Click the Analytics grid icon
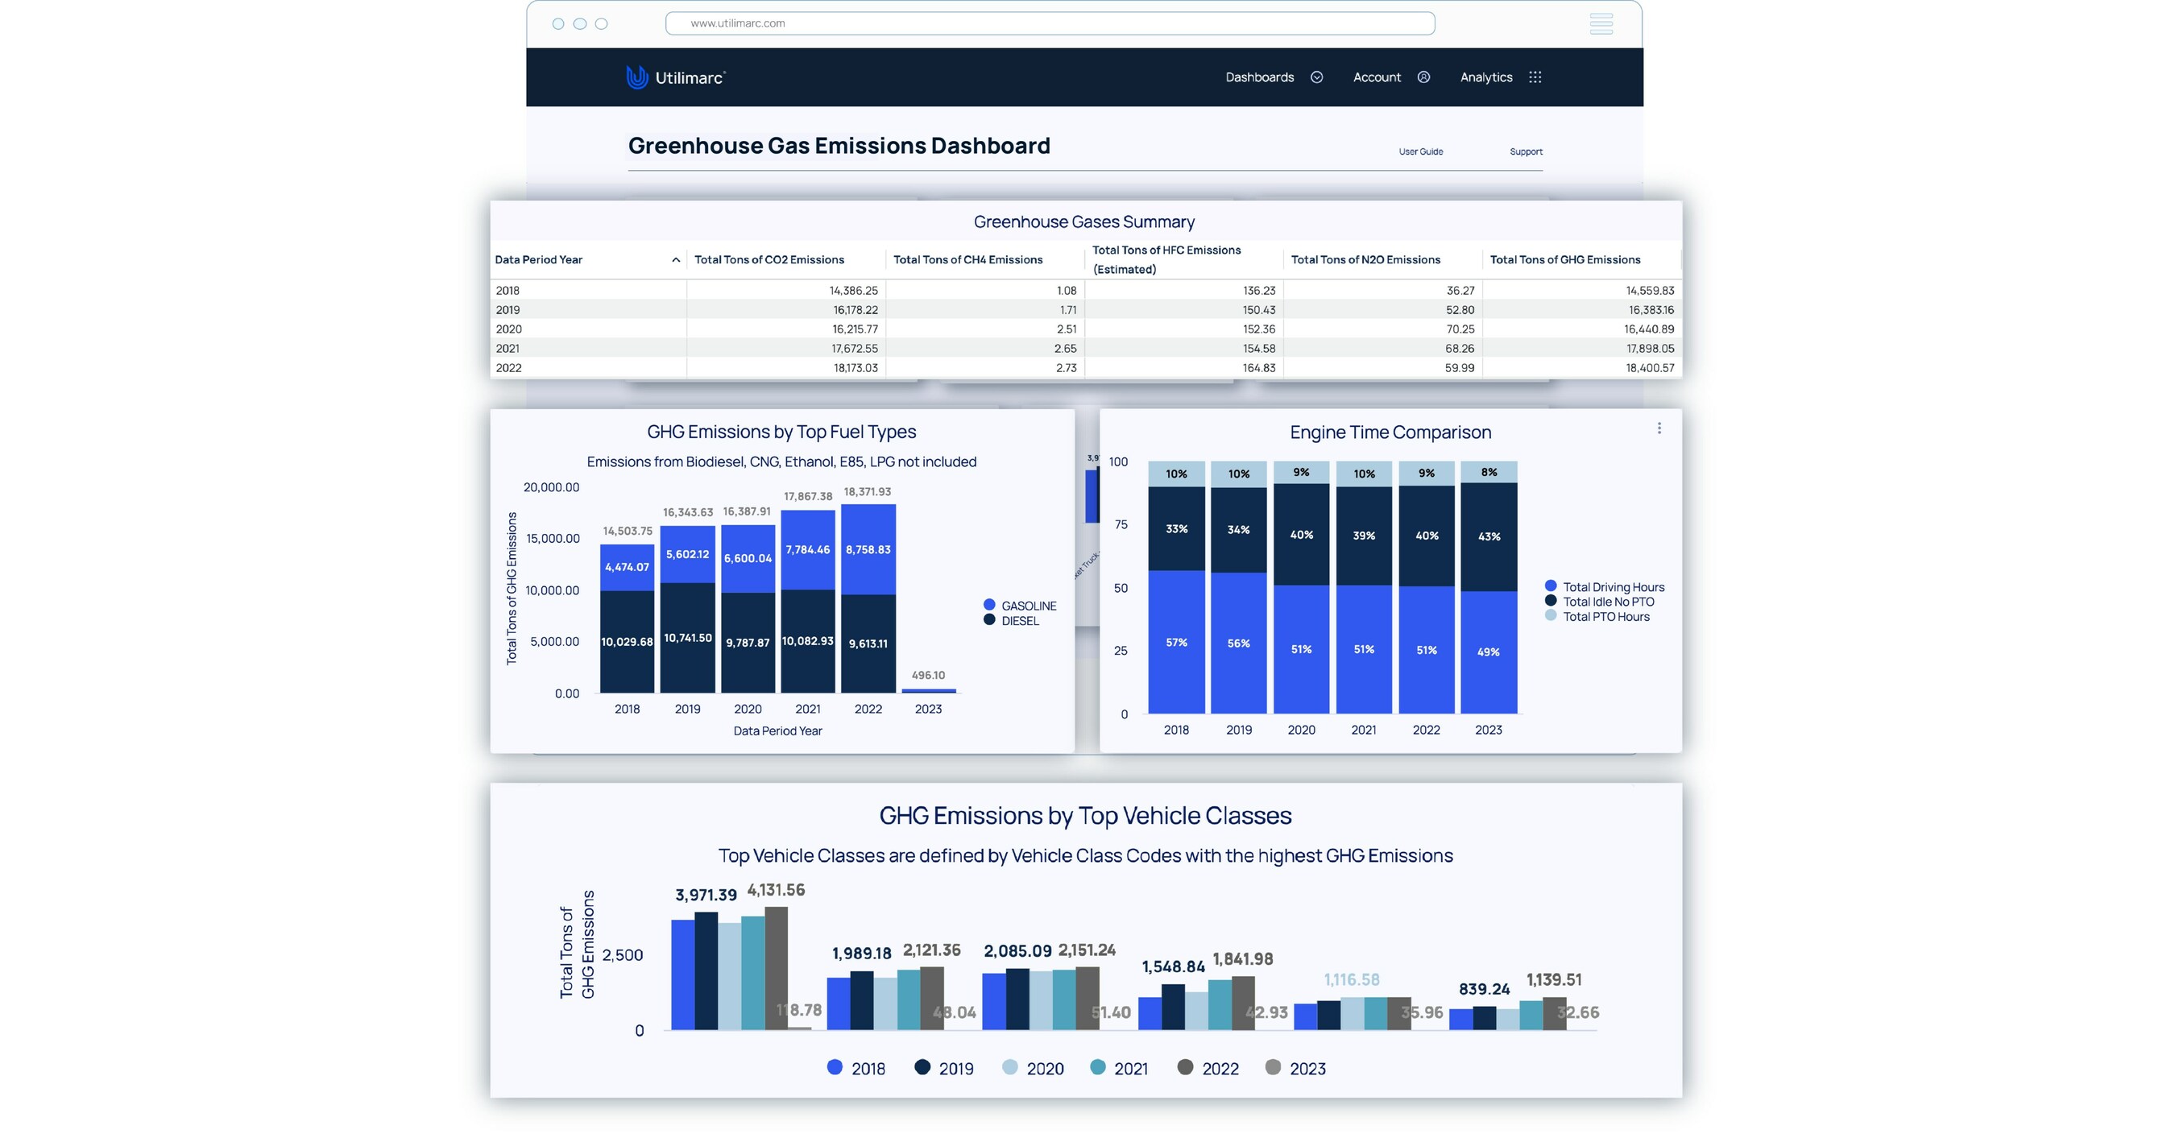The image size is (2175, 1138). click(x=1536, y=77)
